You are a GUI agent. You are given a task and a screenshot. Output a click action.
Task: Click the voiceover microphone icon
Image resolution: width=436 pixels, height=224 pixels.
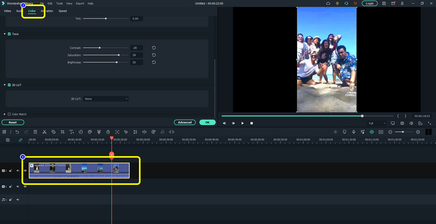354,132
